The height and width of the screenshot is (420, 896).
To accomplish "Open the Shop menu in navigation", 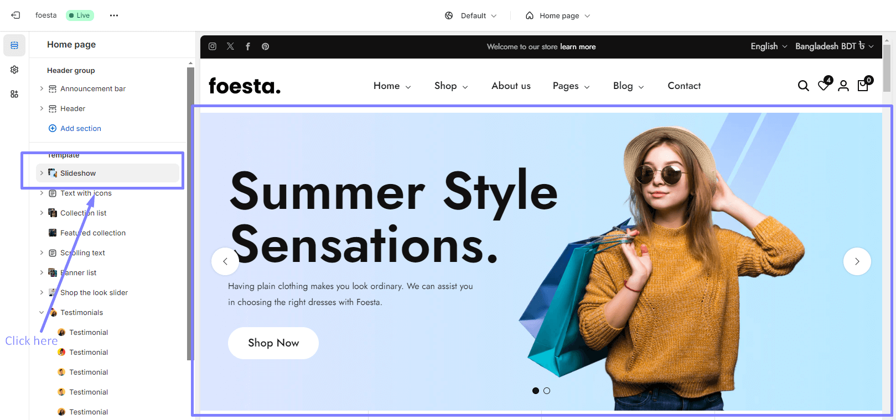I will 451,86.
